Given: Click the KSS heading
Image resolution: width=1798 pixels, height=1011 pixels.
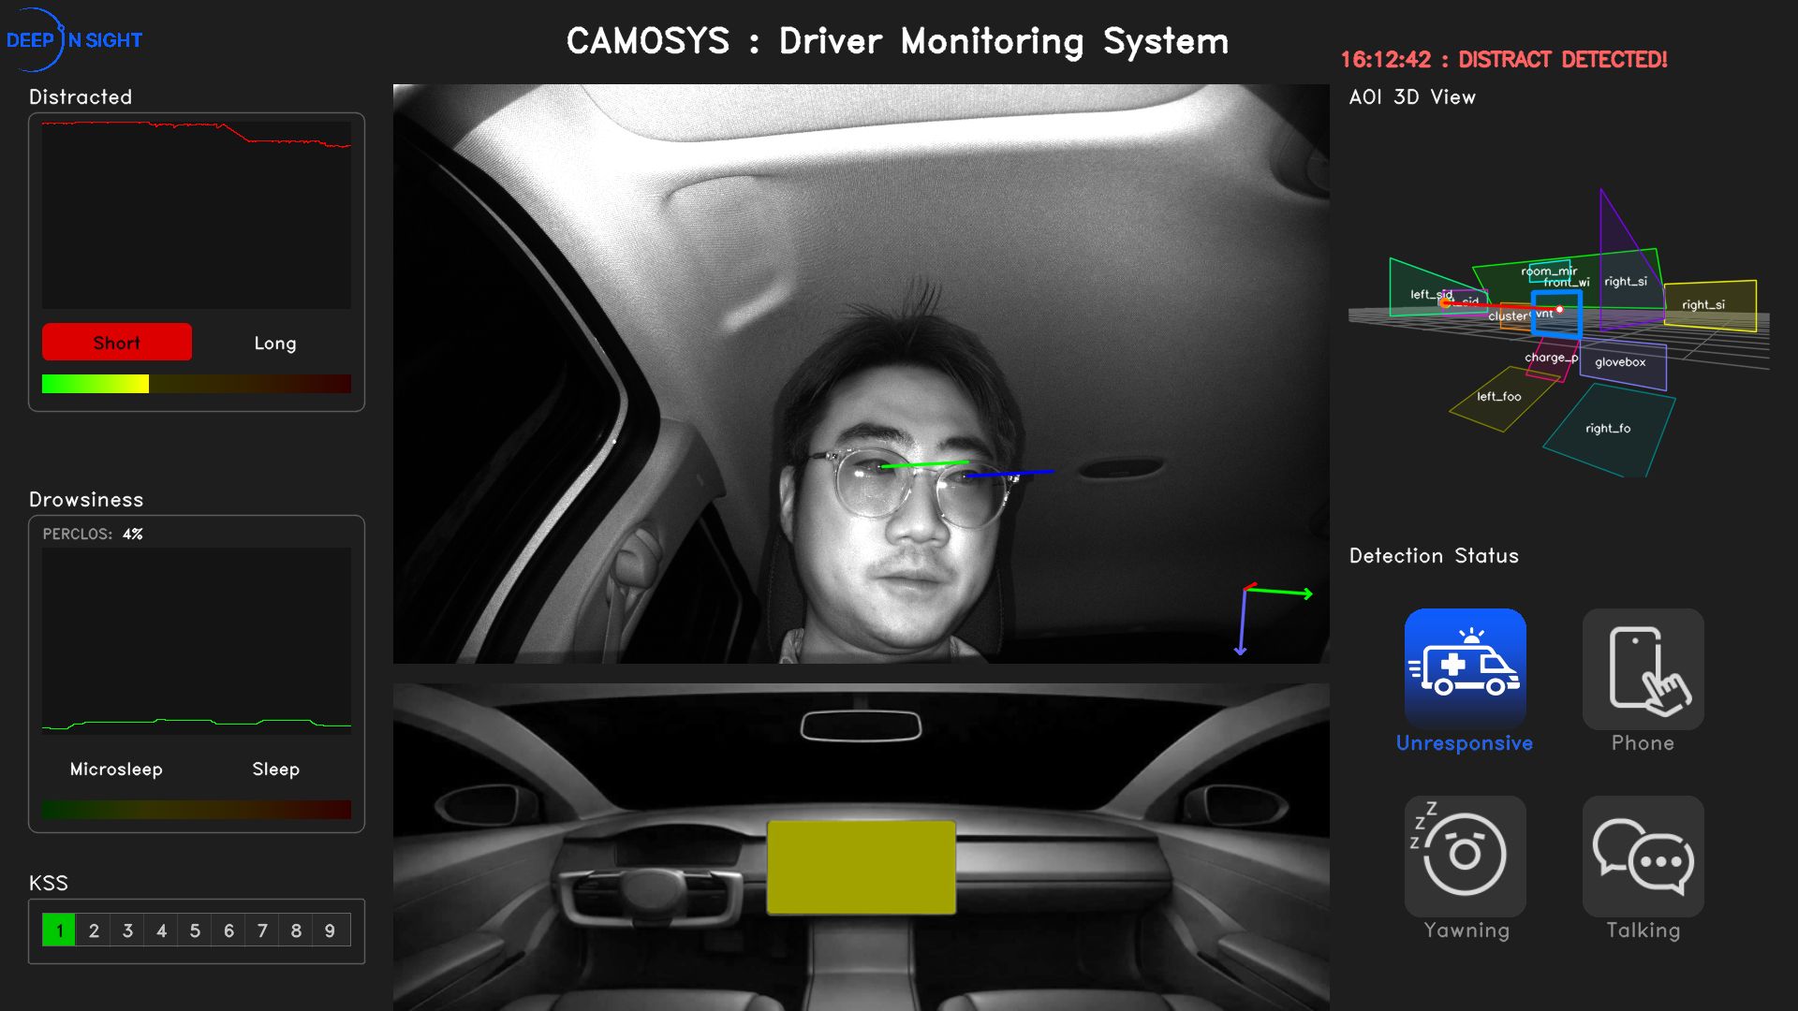Looking at the screenshot, I should (x=49, y=883).
